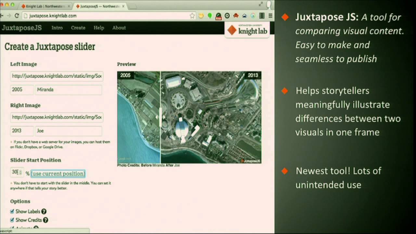Click the left image credit field 'Miranda'
416x234 pixels.
click(x=69, y=90)
